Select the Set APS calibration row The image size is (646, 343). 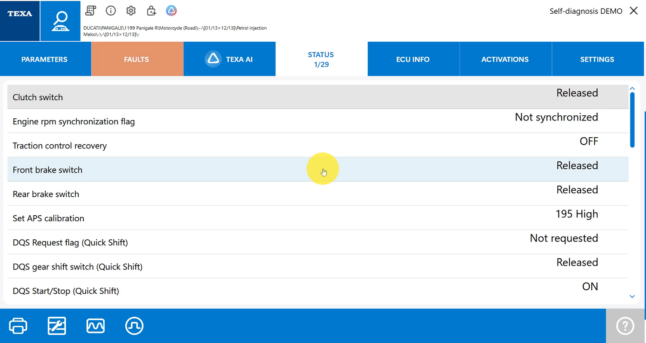click(318, 218)
